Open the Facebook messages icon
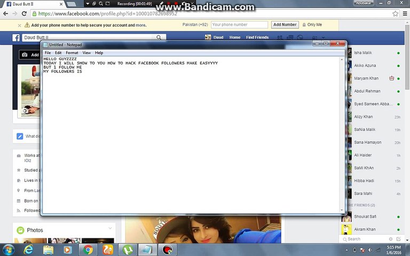 click(290, 37)
